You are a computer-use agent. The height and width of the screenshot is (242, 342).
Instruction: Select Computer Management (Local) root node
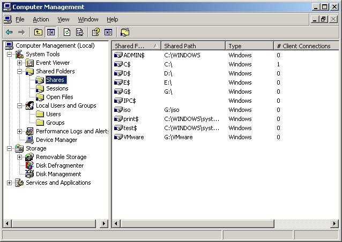pyautogui.click(x=55, y=46)
